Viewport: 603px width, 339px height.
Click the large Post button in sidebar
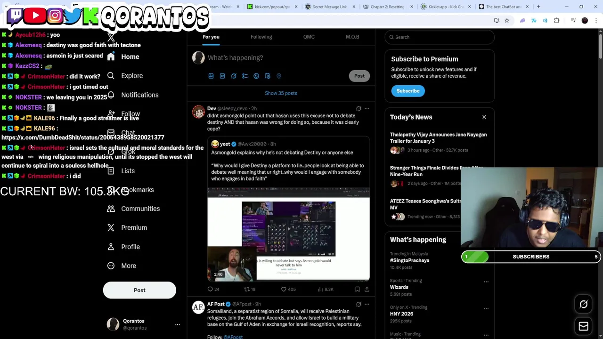(x=139, y=290)
